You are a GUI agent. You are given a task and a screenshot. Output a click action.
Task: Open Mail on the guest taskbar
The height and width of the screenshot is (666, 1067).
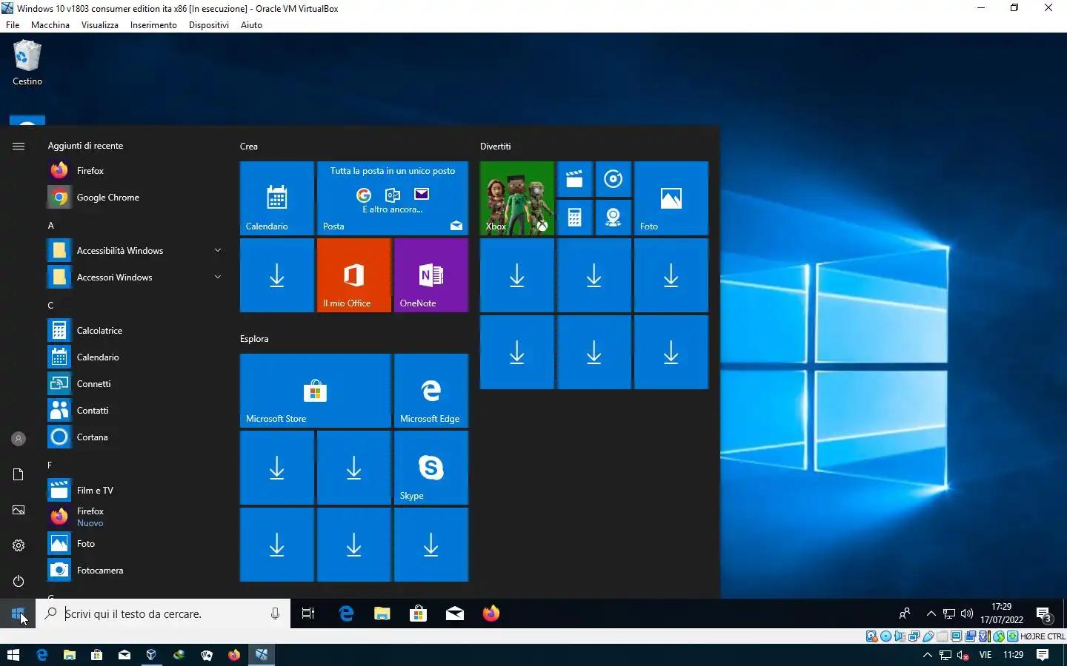(x=454, y=613)
